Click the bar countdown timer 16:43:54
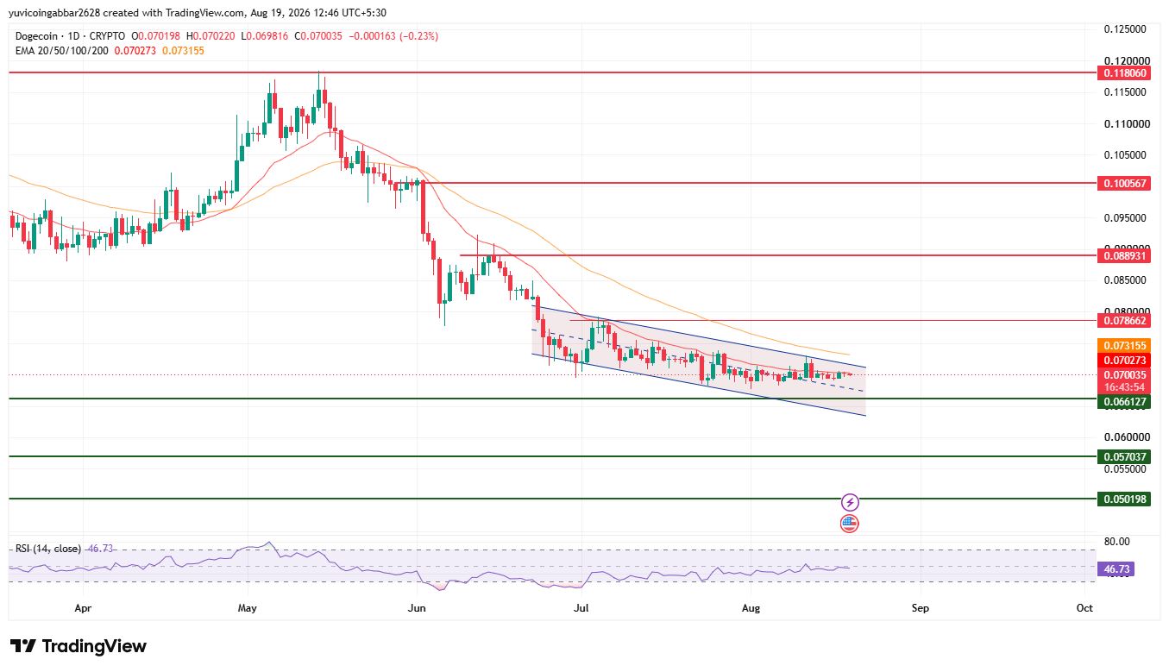The image size is (1169, 672). click(1126, 387)
